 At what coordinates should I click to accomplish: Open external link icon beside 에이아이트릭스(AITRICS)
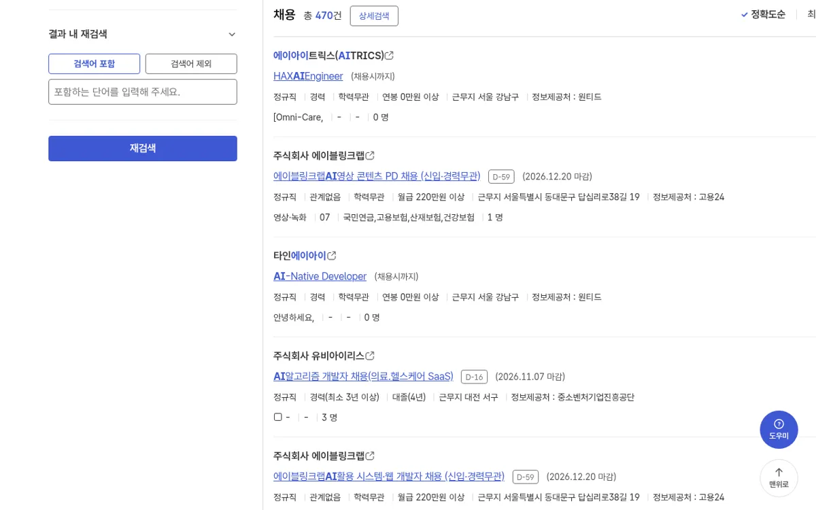(x=389, y=56)
